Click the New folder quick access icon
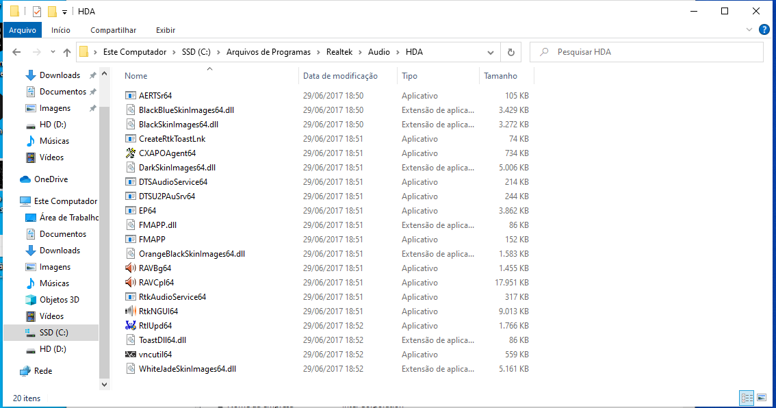Screen dimensions: 776x408 (52, 12)
